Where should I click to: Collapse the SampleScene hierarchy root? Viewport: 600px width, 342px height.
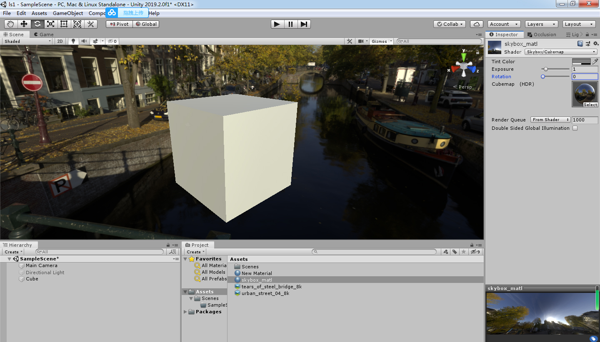[x=9, y=259]
